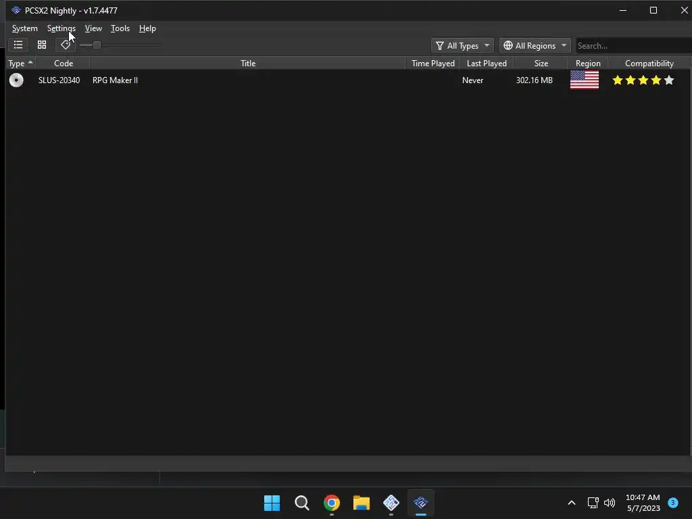Sort by the Code column header
Screen dimensions: 692x519
[x=63, y=63]
